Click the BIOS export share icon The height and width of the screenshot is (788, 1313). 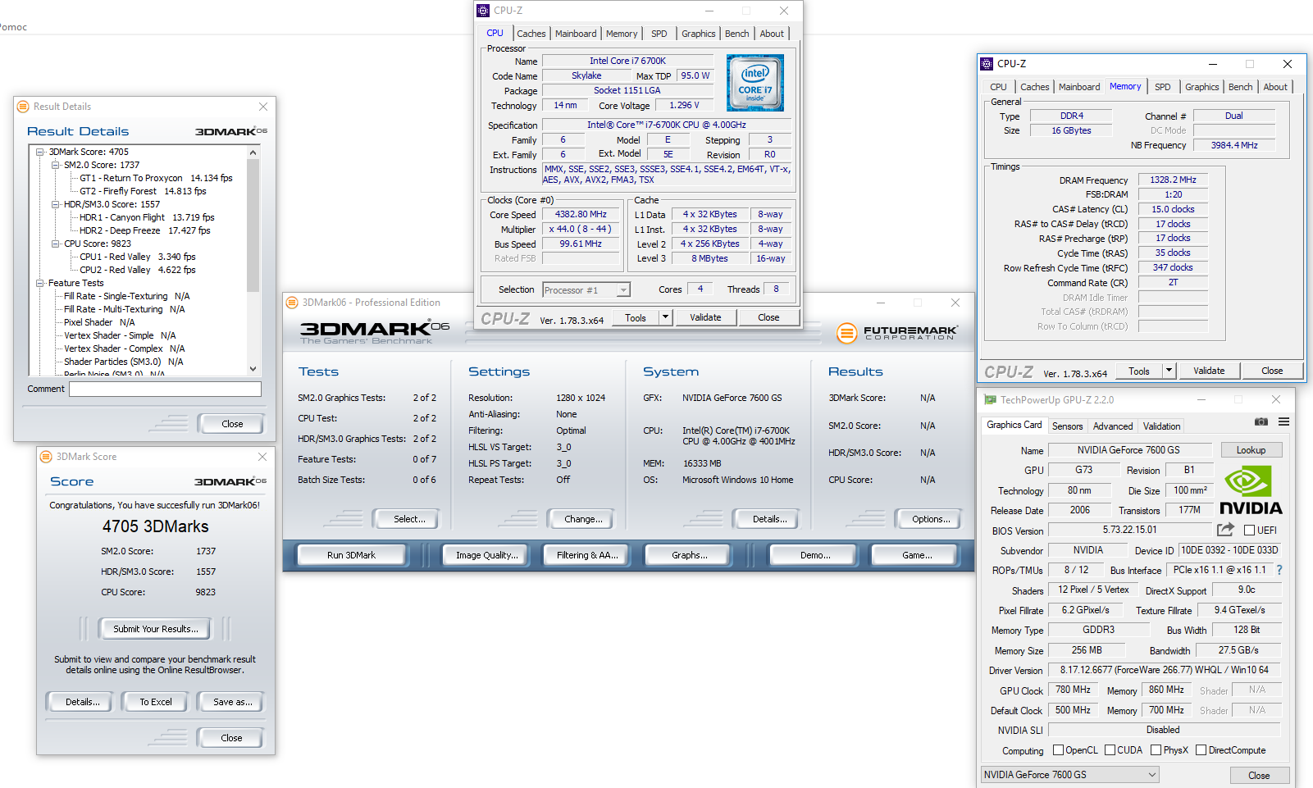1225,530
